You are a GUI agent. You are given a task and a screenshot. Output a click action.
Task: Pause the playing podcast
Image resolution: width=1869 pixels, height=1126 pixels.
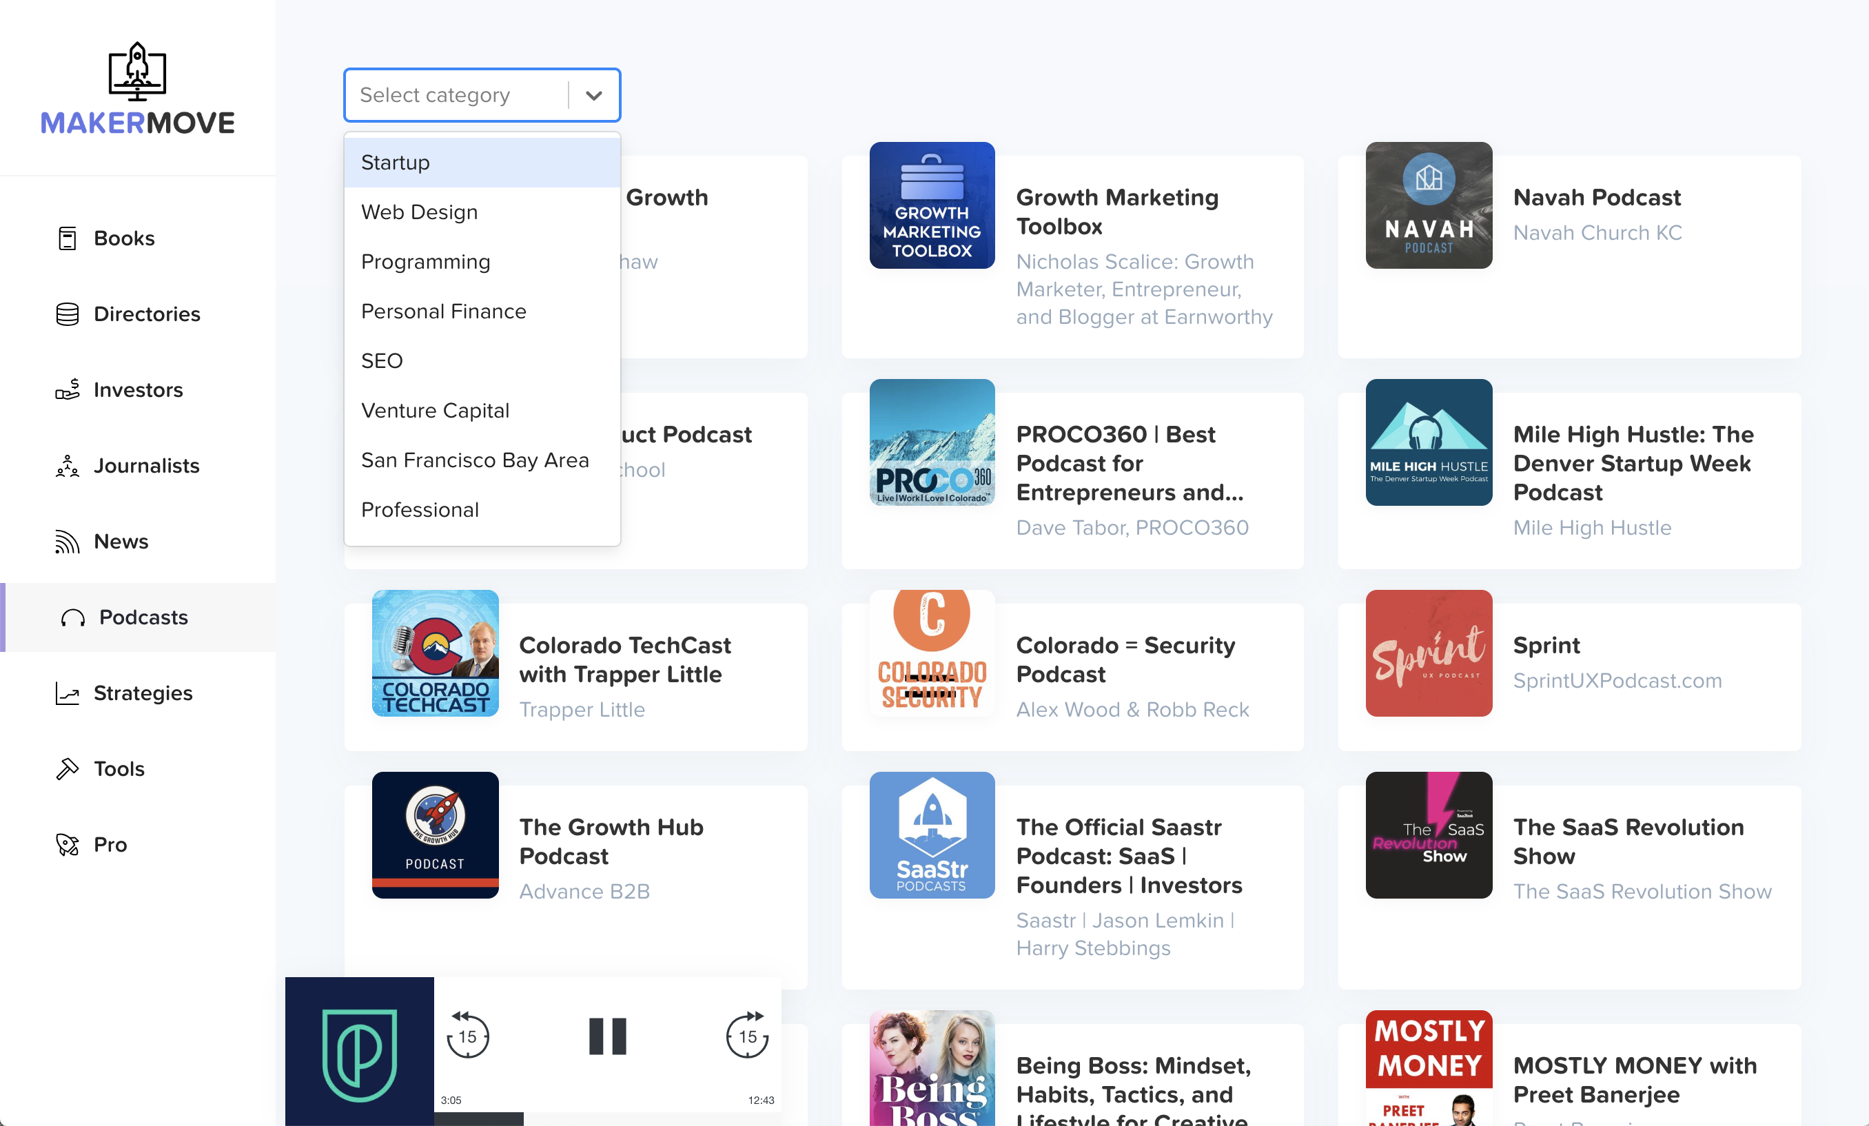[x=608, y=1036]
